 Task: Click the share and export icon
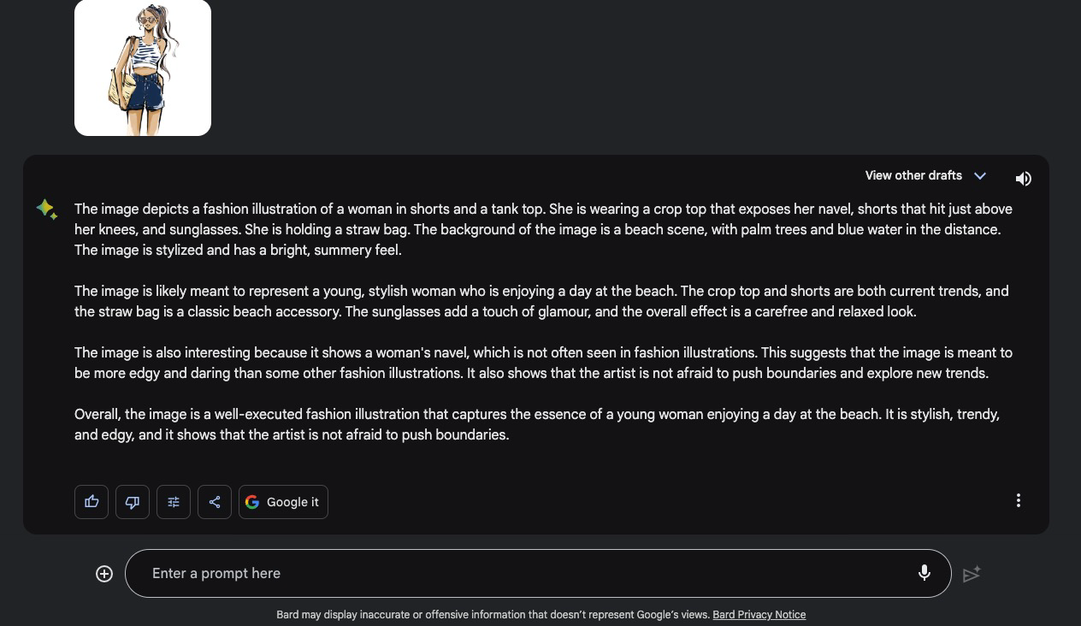[215, 502]
